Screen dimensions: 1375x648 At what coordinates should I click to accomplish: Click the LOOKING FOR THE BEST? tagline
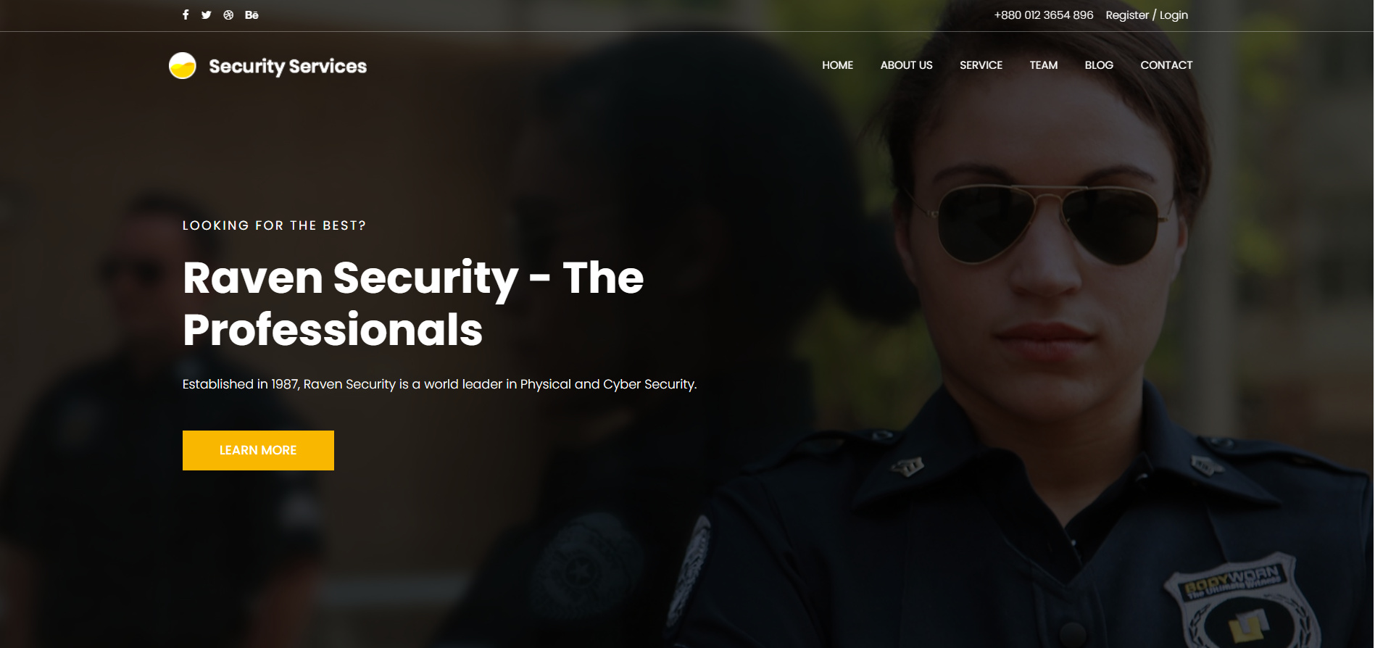pos(274,225)
